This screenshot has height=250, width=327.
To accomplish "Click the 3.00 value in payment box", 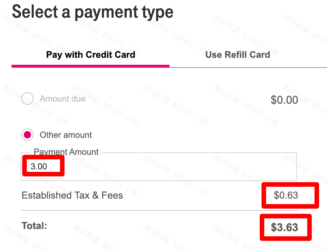I will point(39,166).
